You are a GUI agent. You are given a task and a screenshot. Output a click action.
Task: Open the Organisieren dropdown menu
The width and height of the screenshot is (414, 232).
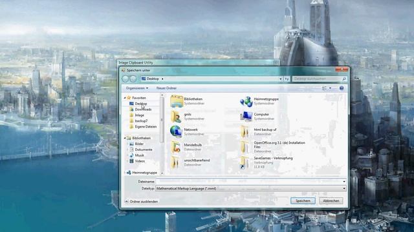click(x=136, y=88)
